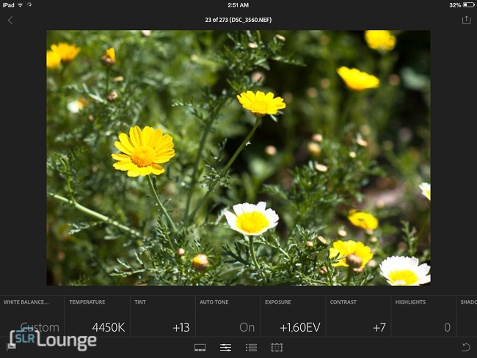Select the Temperature 4450K tile

tap(98, 316)
